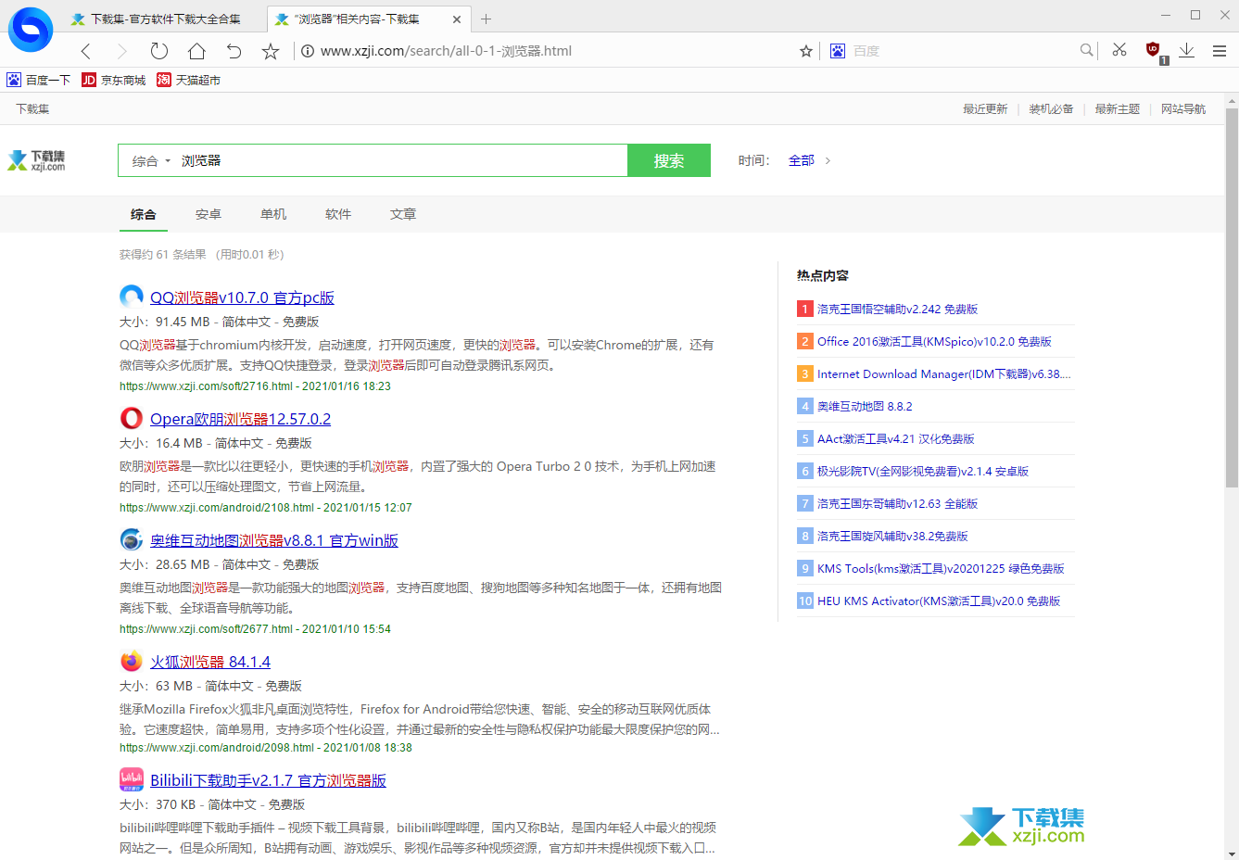
Task: Open the 百度一下 bookmark
Action: click(x=39, y=80)
